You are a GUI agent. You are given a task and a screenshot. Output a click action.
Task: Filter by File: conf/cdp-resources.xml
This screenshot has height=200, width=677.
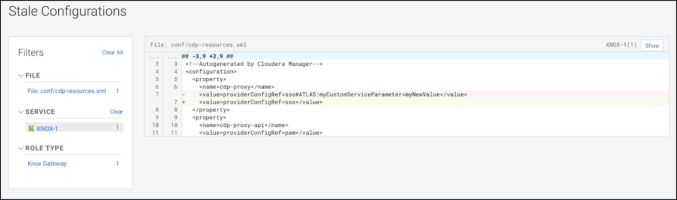67,91
